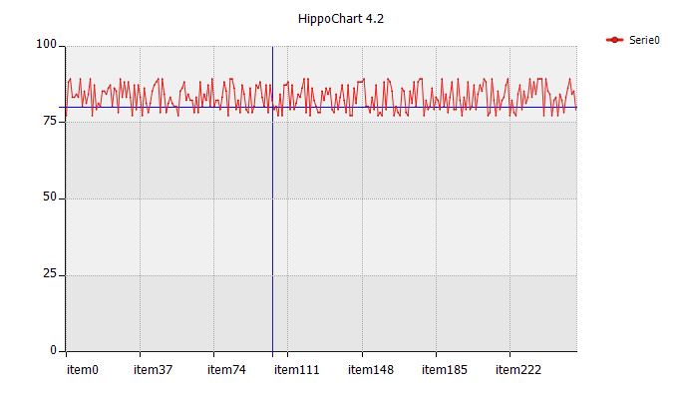Viewport: 682px width, 397px height.
Task: Select the Serie0 legend label
Action: [x=644, y=40]
